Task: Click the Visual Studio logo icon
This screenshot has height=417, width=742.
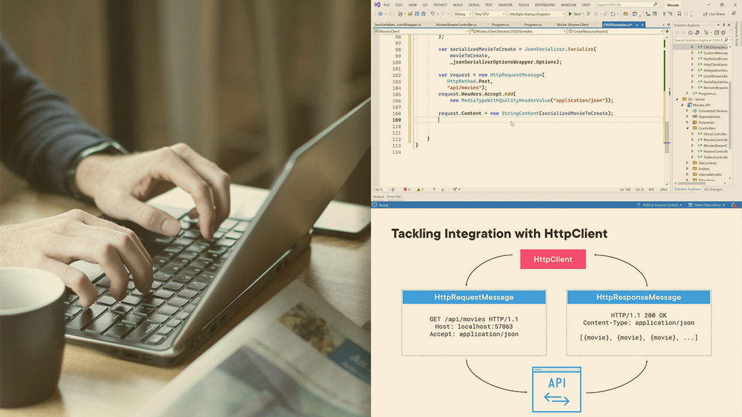Action: 377,5
